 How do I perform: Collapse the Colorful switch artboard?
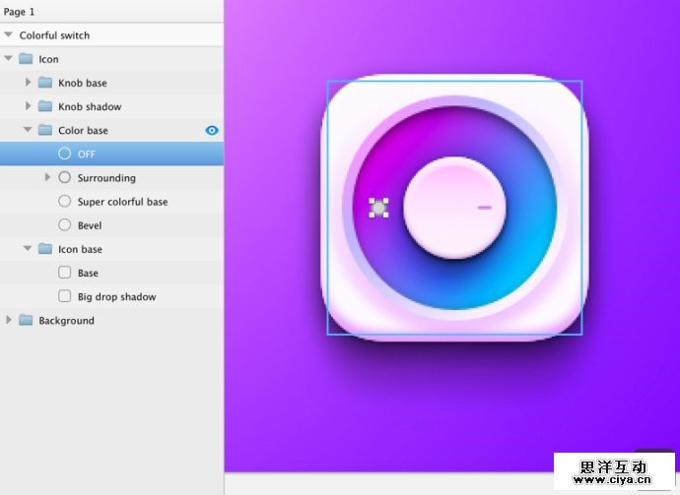(9, 35)
